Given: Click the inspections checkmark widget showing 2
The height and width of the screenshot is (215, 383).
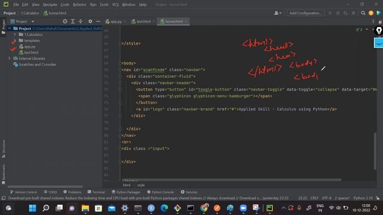Looking at the screenshot, I should tap(359, 29).
